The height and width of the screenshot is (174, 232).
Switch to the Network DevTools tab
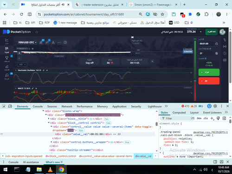tap(67, 106)
